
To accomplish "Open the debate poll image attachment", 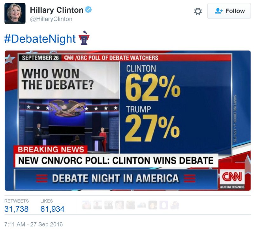I will pos(127,121).
